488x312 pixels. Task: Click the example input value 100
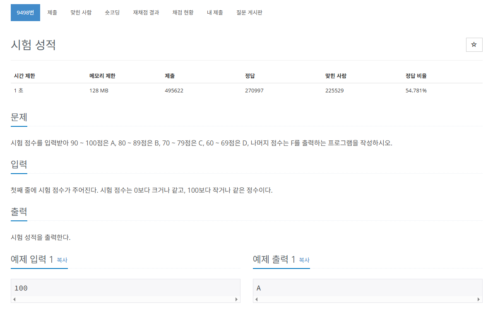point(21,288)
